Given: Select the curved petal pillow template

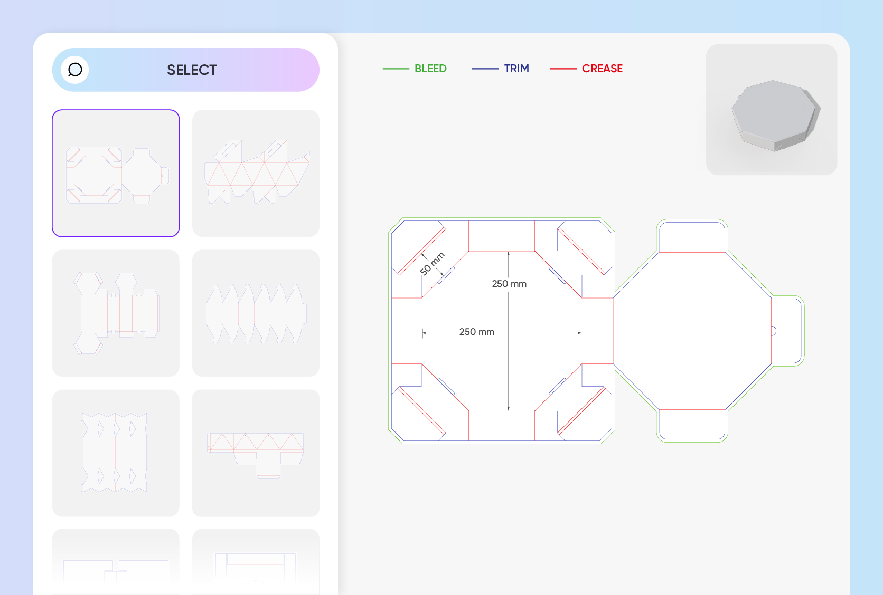Looking at the screenshot, I should click(256, 313).
